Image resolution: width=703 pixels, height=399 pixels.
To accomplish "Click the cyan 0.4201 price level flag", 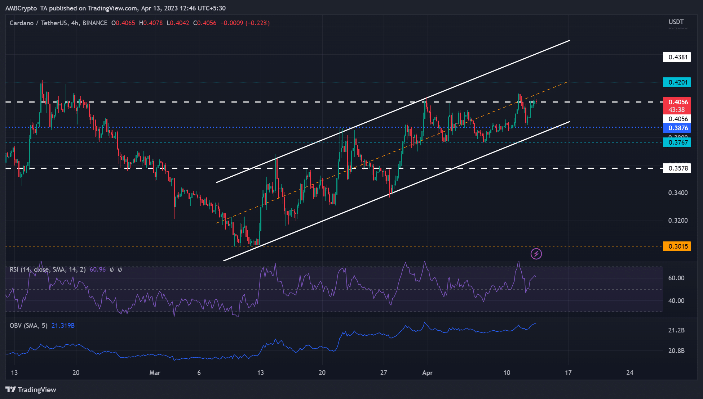I will (x=677, y=82).
